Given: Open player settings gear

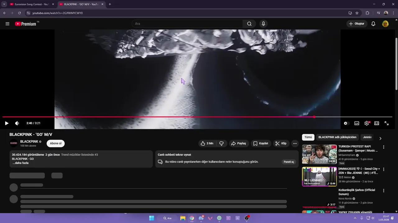Looking at the screenshot, I should (x=367, y=123).
